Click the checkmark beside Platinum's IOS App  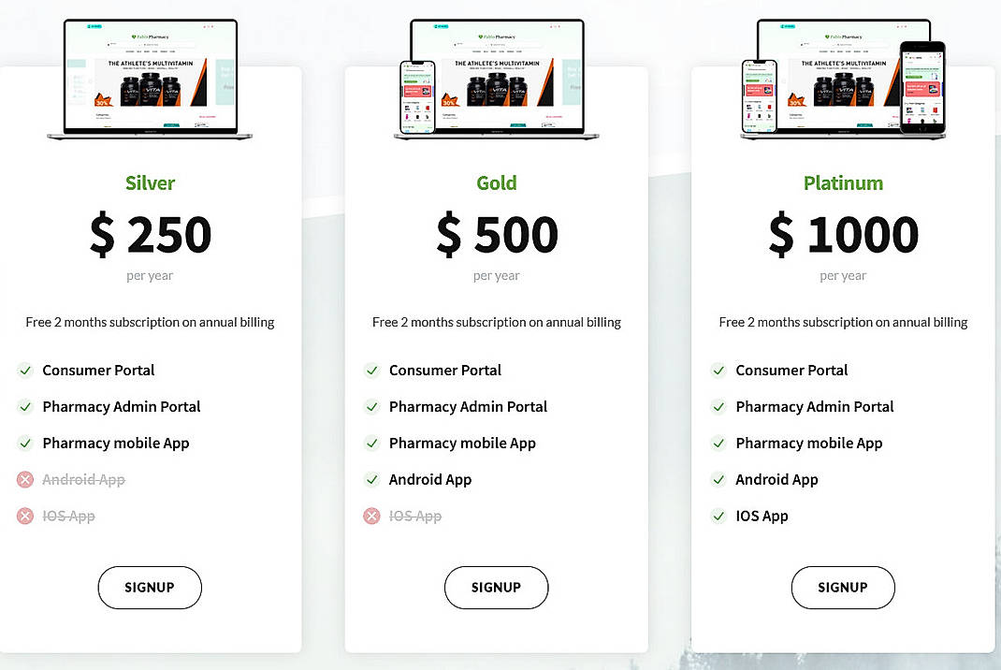(x=718, y=516)
